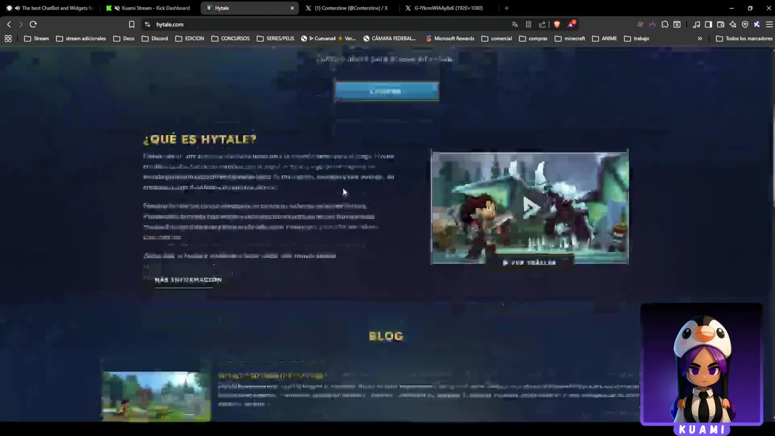Open Brave Wallet icon
Image resolution: width=775 pixels, height=436 pixels.
pyautogui.click(x=721, y=24)
